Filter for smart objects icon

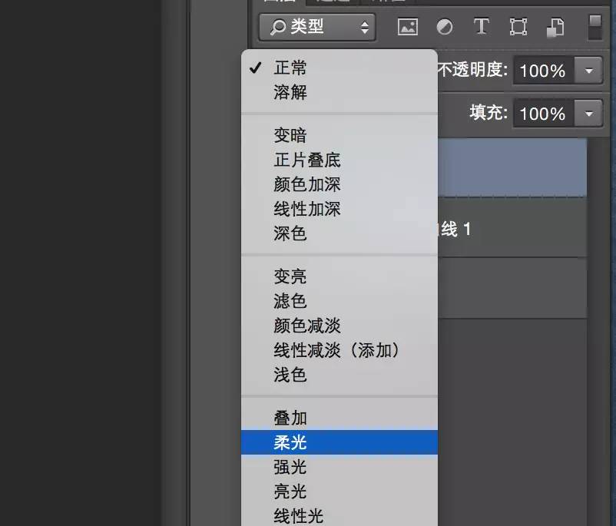(555, 28)
